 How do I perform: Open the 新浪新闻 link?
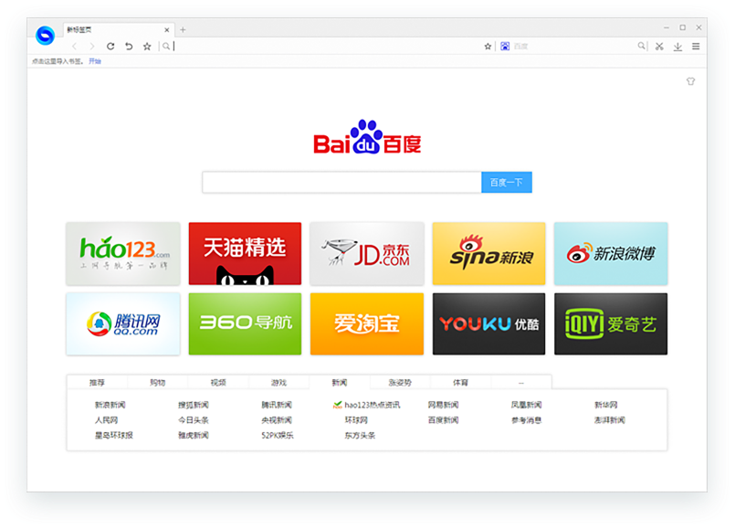pos(110,405)
